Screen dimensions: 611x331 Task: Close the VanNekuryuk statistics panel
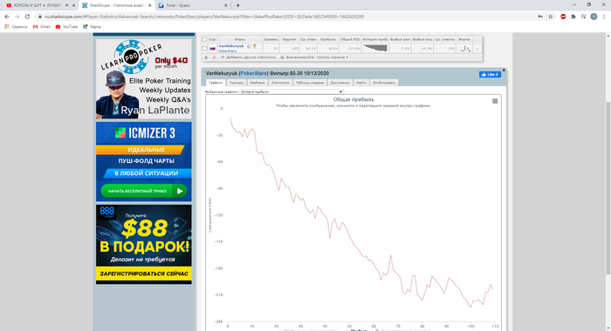(504, 70)
